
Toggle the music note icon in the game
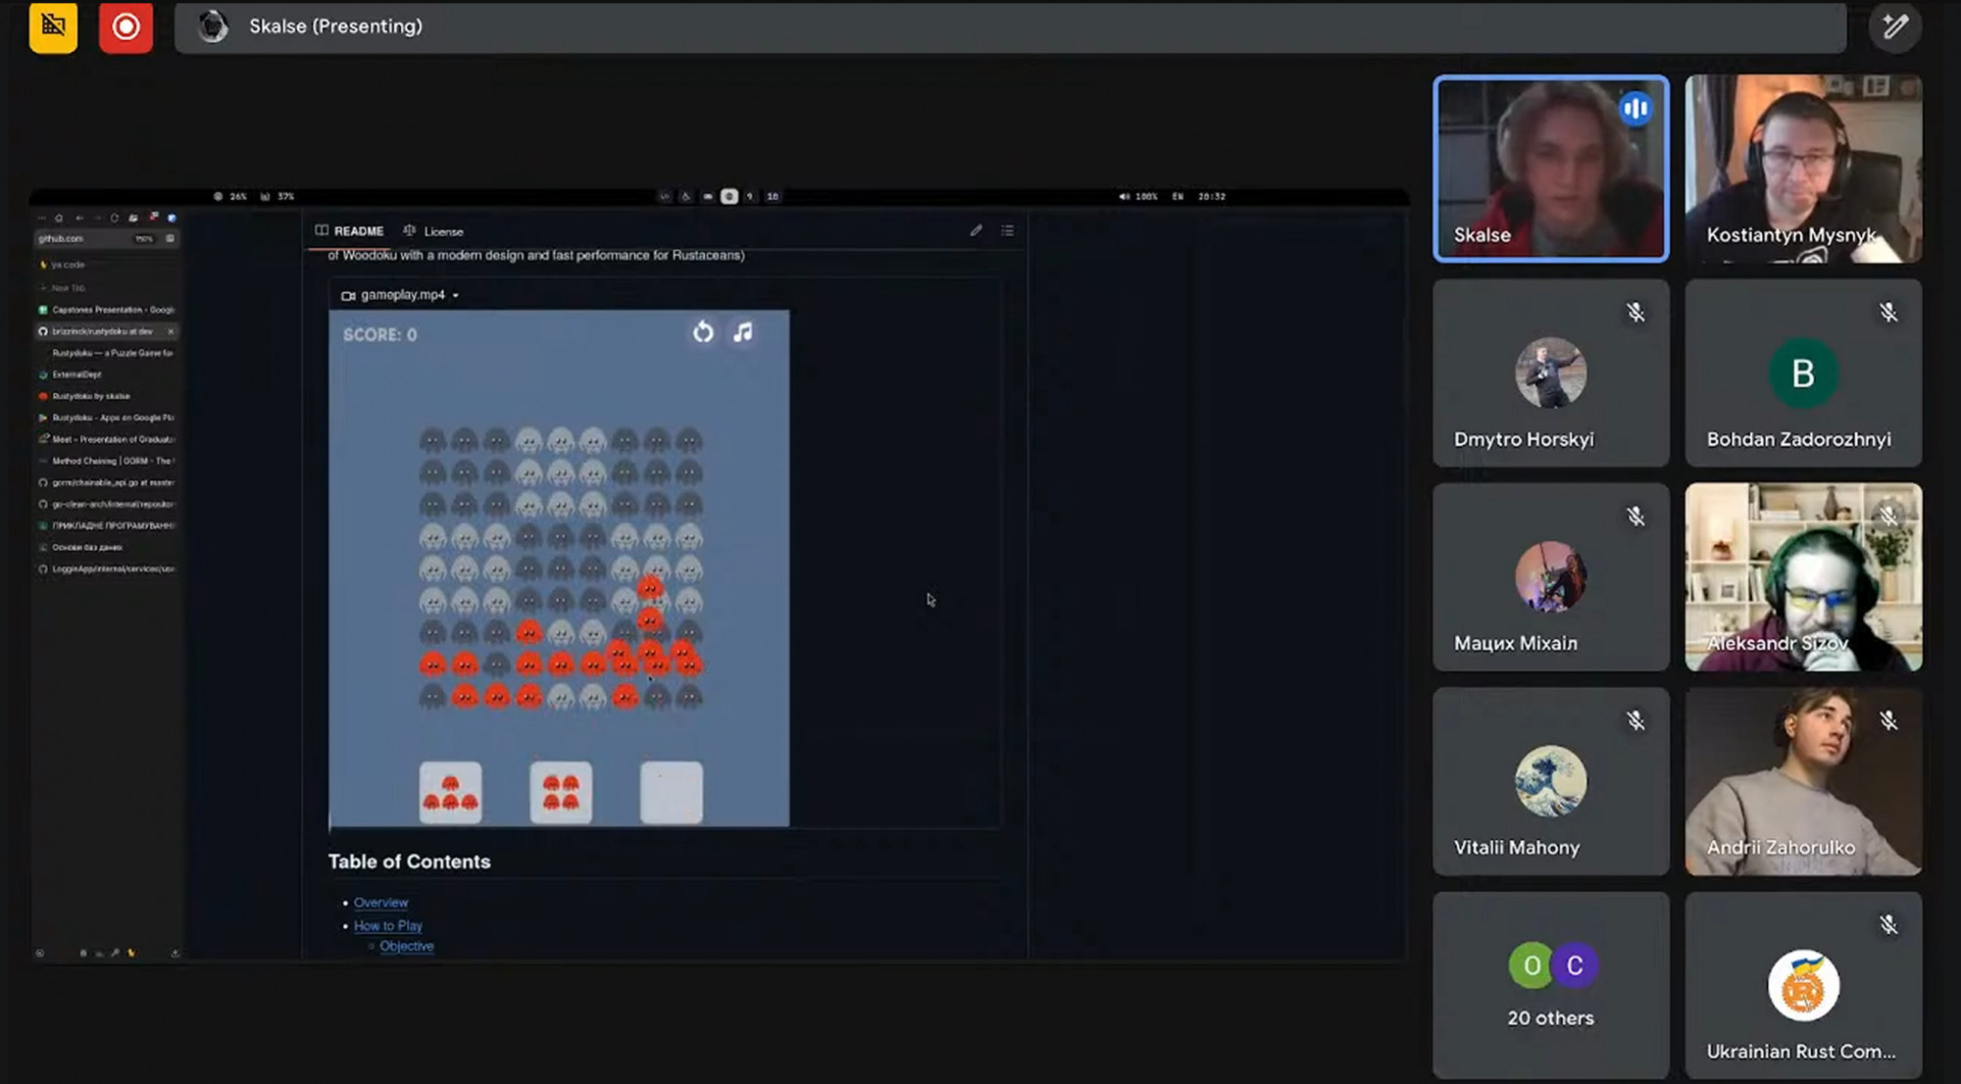tap(743, 332)
